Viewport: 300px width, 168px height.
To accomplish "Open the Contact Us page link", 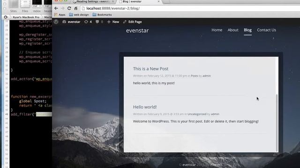I will coord(266,30).
